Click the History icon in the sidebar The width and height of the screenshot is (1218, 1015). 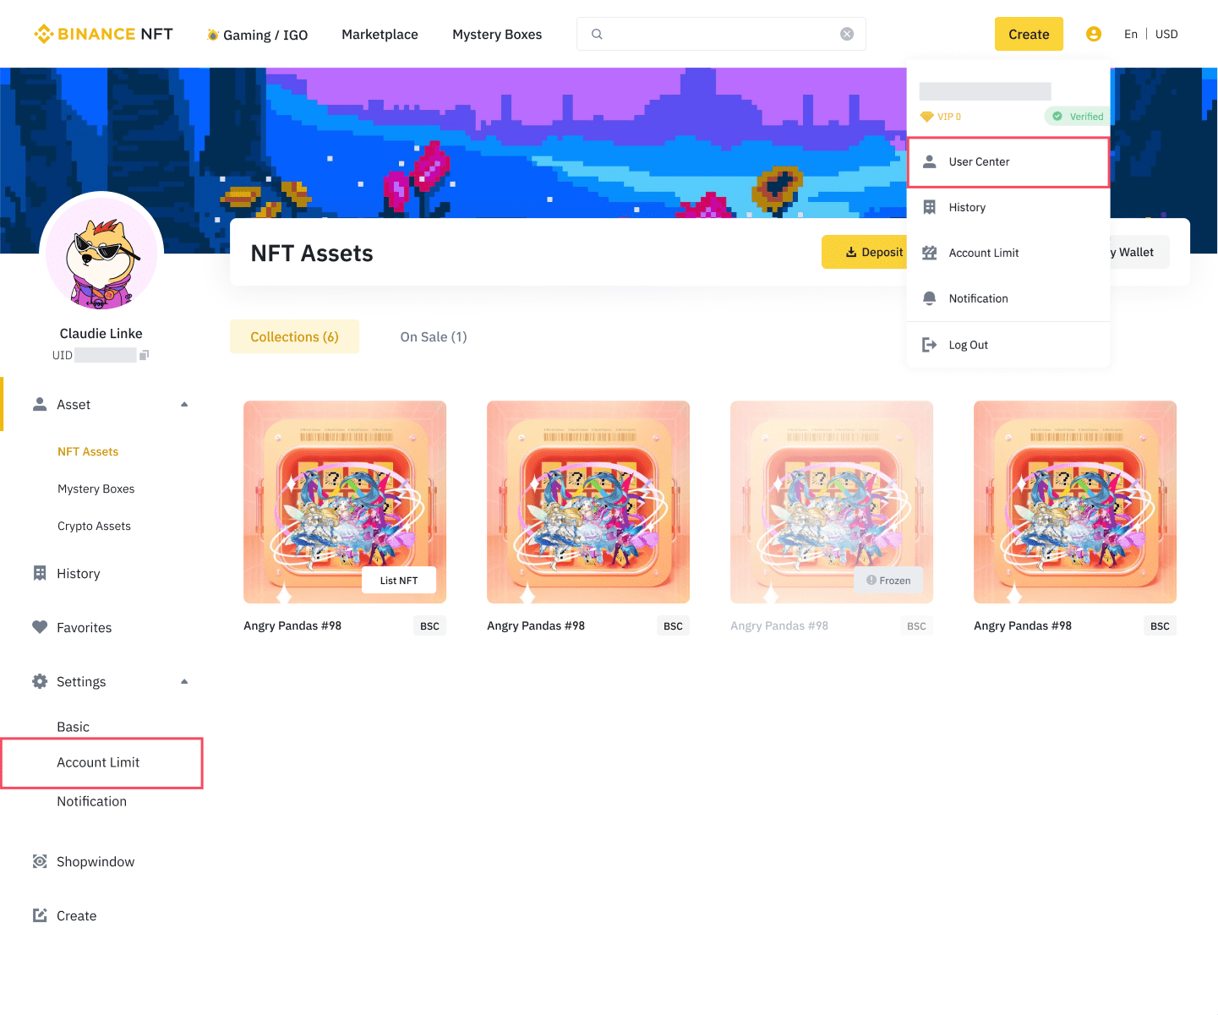pos(40,573)
